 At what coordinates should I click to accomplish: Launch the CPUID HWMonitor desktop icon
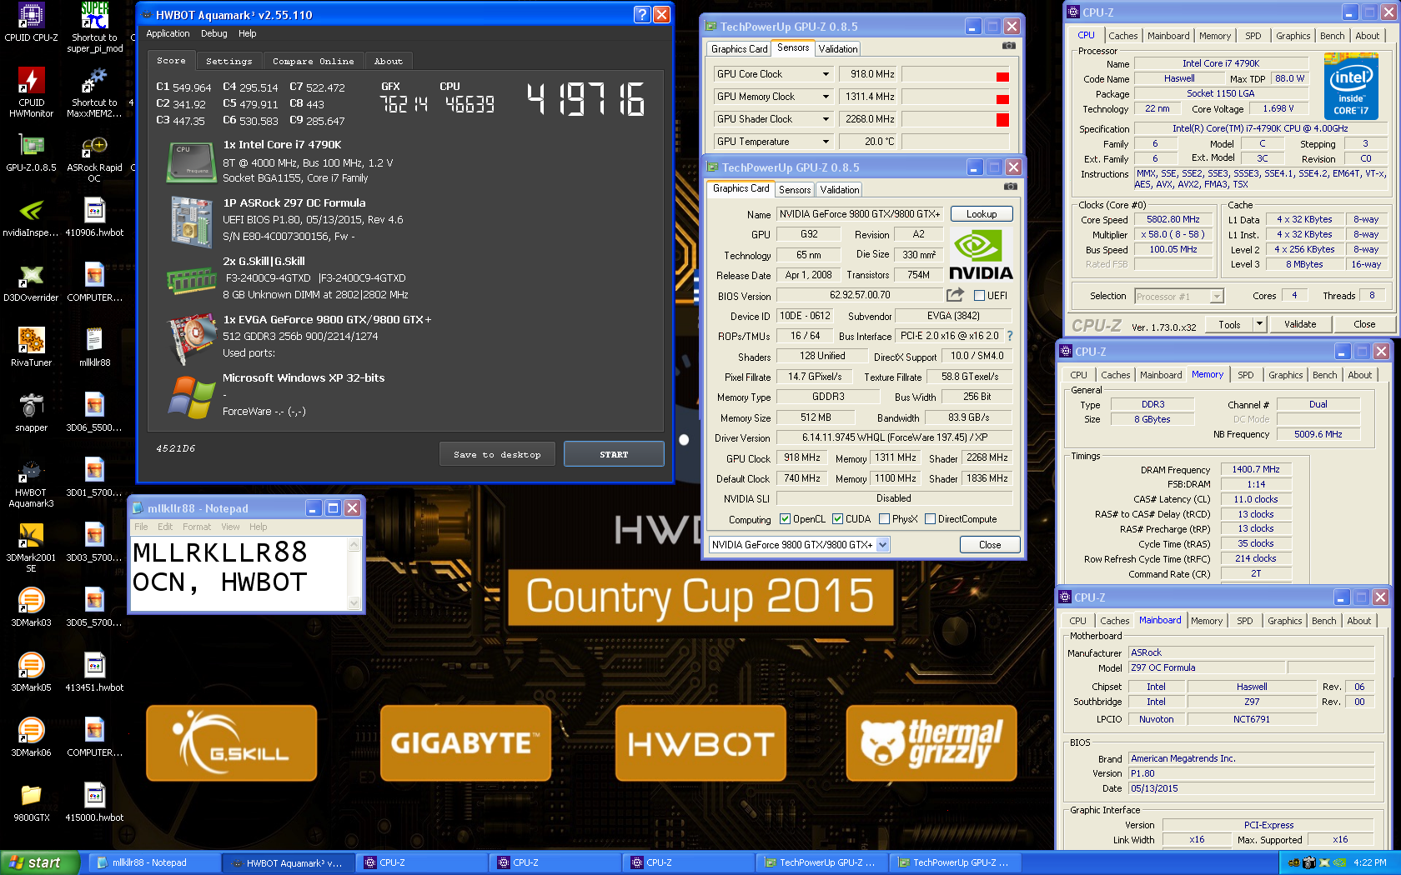click(31, 92)
